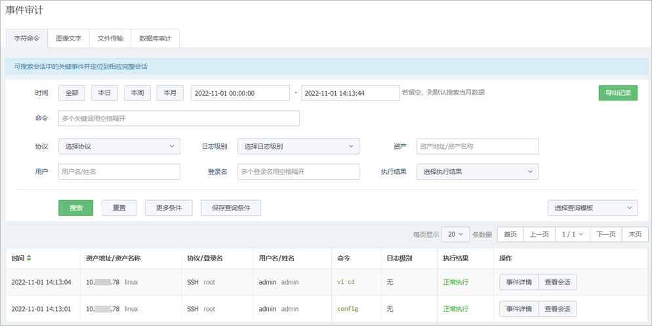The image size is (652, 326).
Task: Open the 选择日志级别 dropdown
Action: [298, 146]
